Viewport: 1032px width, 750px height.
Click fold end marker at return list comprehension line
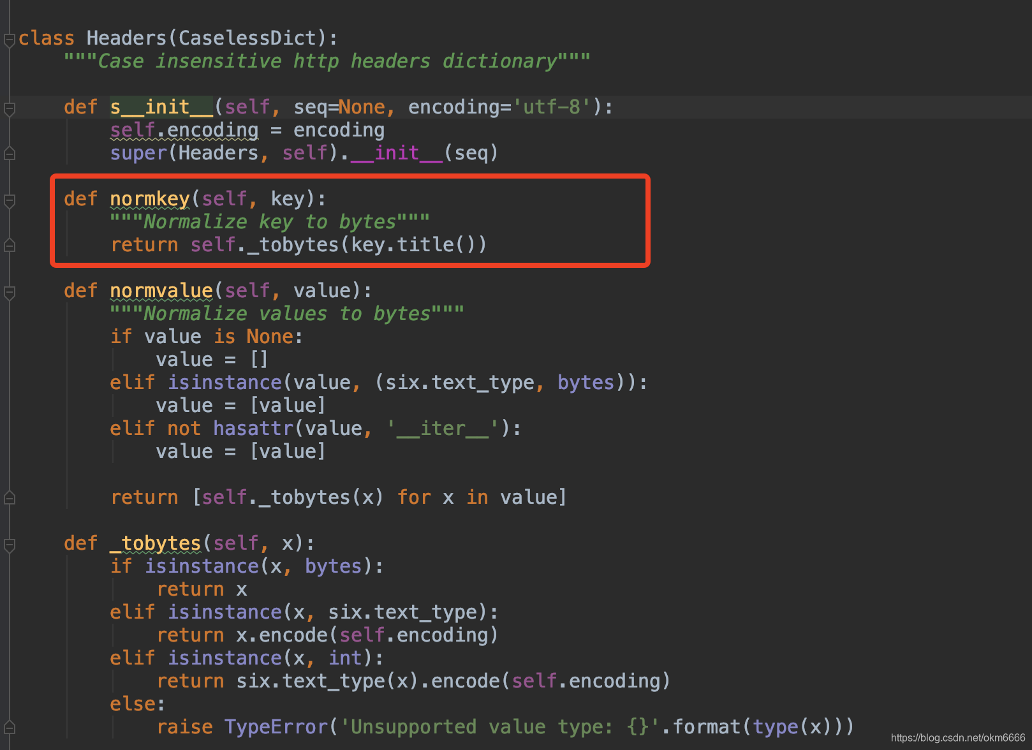click(9, 498)
